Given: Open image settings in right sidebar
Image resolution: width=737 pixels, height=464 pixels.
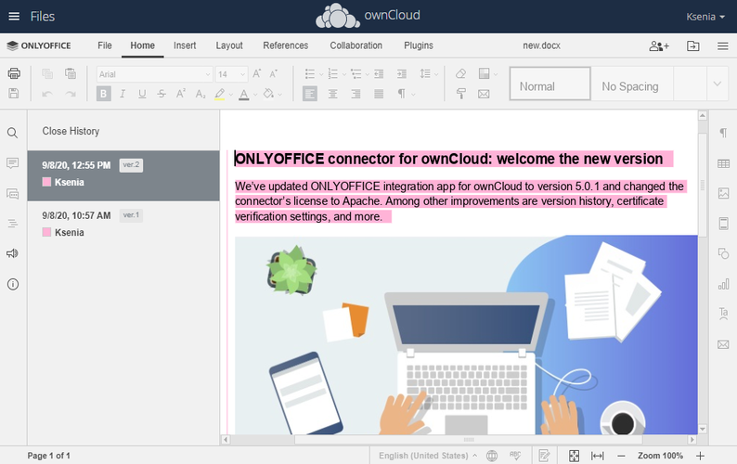Looking at the screenshot, I should point(723,193).
